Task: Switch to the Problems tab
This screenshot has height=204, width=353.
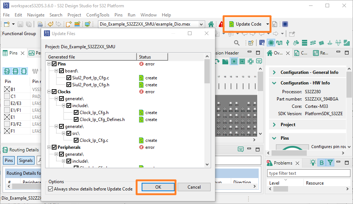Action: [283, 163]
